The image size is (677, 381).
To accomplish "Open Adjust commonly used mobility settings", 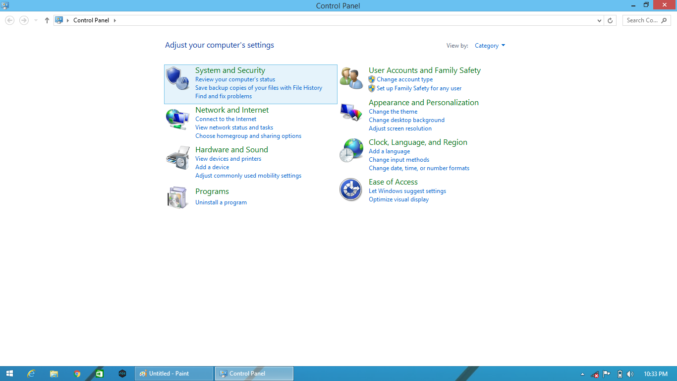I will tap(248, 176).
